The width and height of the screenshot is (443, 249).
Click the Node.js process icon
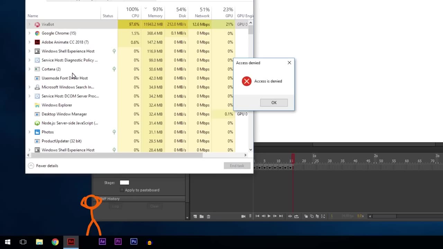37,123
